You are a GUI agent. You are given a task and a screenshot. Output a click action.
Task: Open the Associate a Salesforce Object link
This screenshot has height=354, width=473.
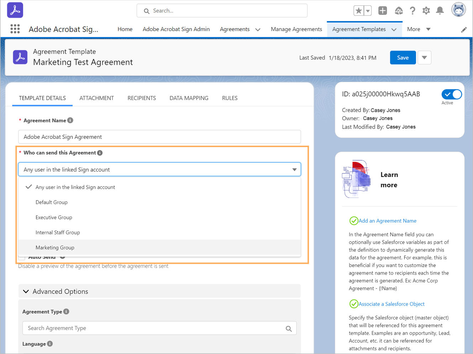tap(391, 304)
